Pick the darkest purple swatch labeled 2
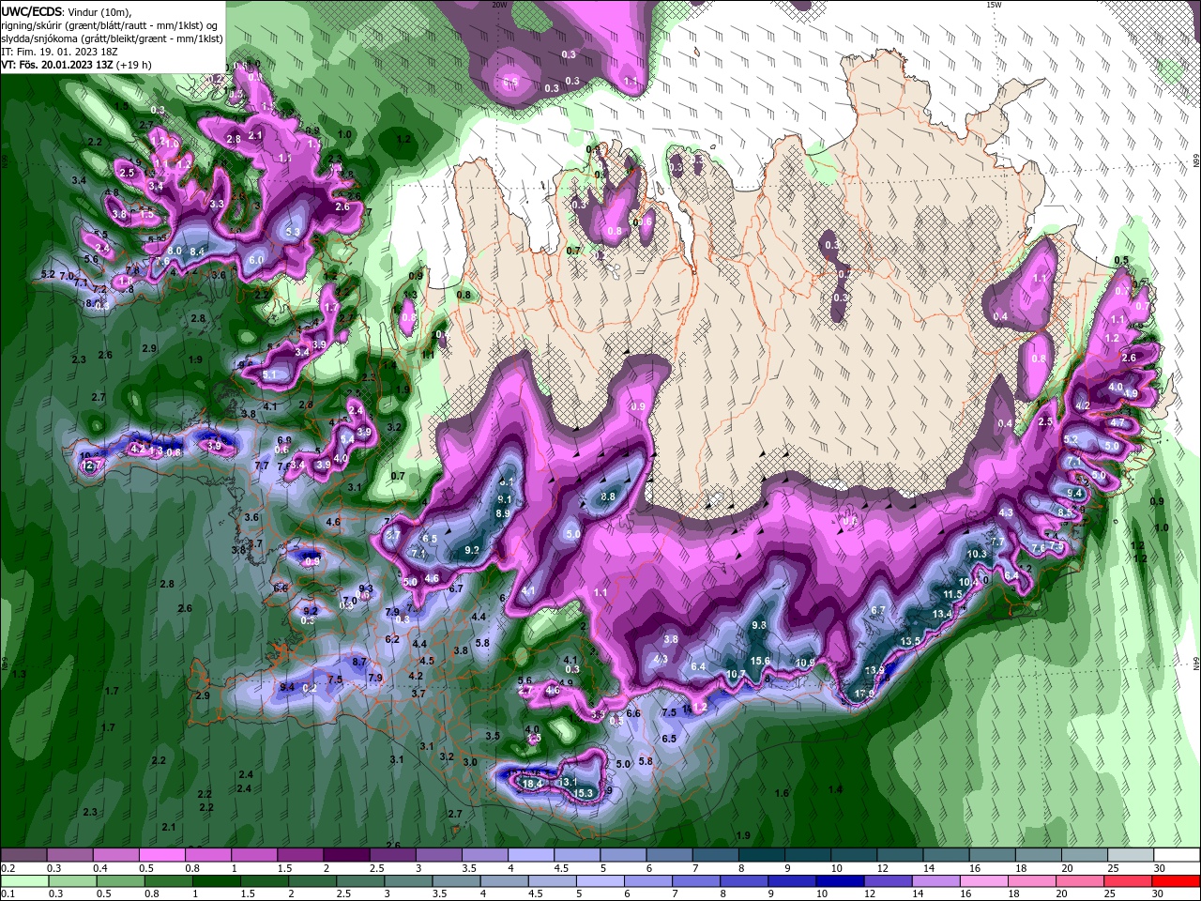The image size is (1201, 901). point(345,855)
